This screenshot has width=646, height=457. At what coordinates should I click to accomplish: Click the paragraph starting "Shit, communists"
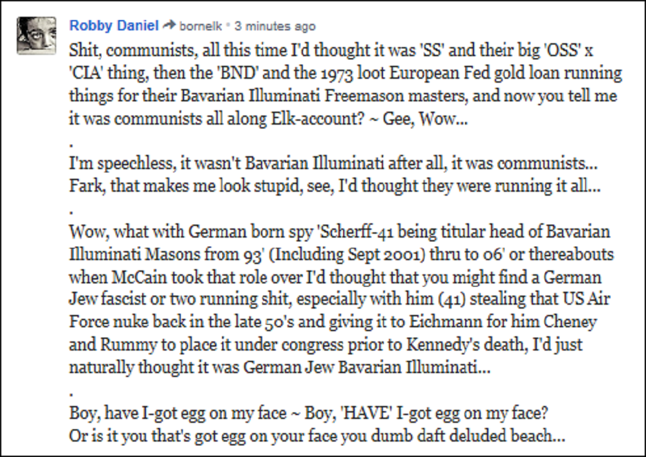[x=342, y=84]
